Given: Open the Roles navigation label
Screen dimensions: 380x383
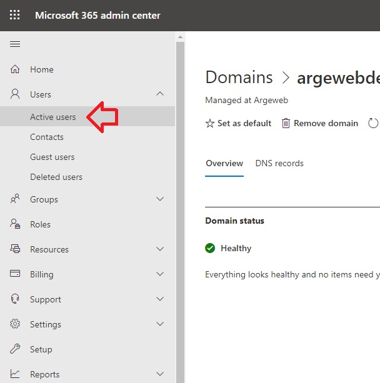Looking at the screenshot, I should pyautogui.click(x=41, y=224).
